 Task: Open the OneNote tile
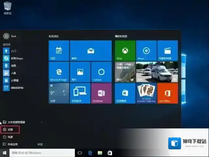pos(101,93)
